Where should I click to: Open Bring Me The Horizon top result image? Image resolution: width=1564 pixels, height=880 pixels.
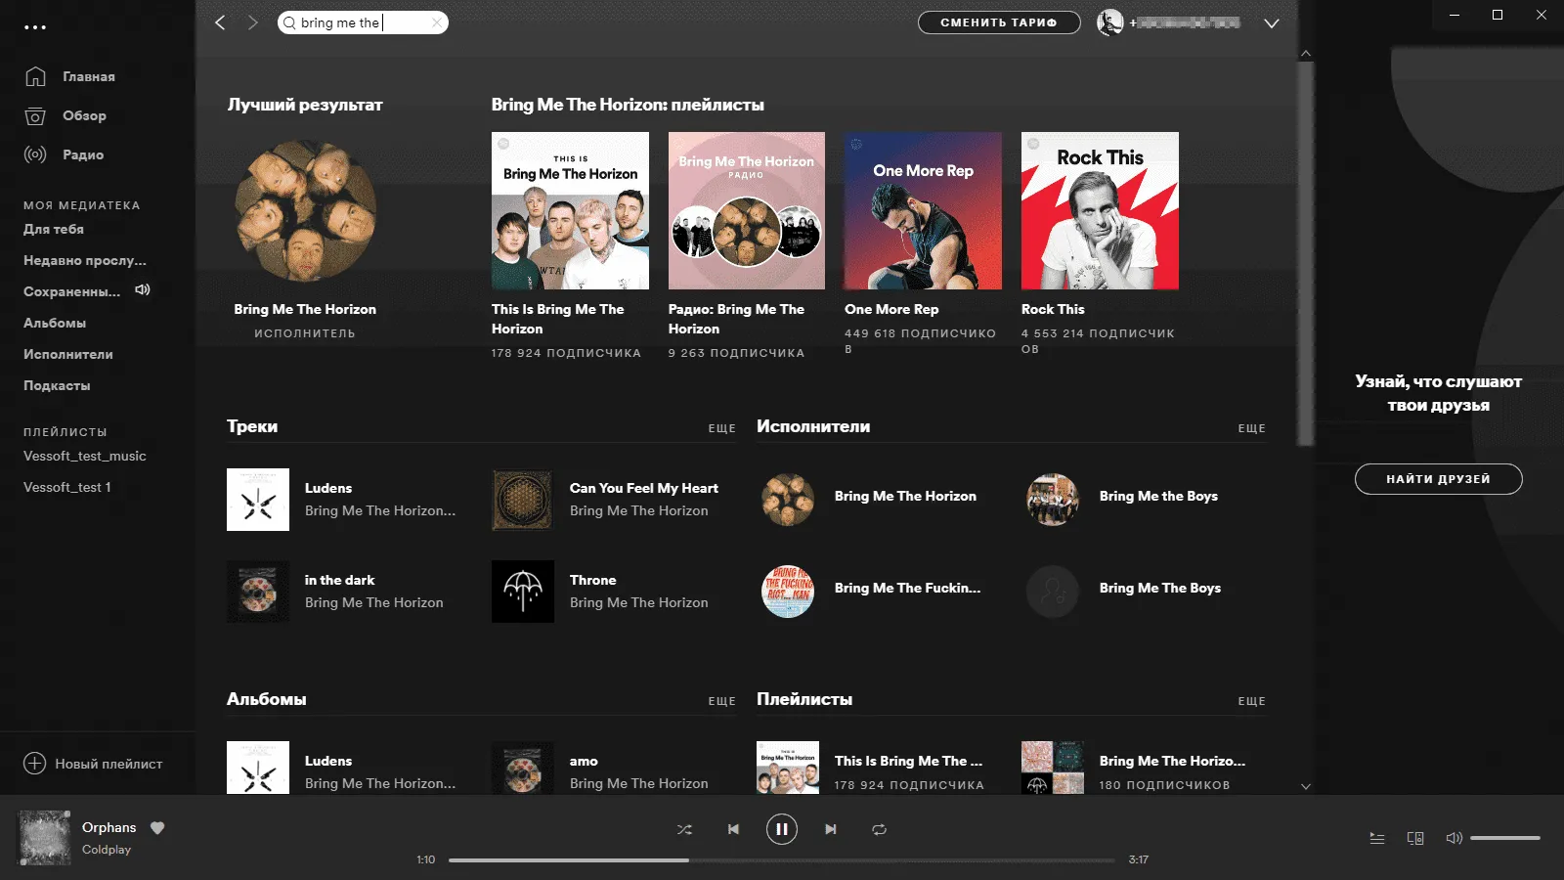pos(305,210)
